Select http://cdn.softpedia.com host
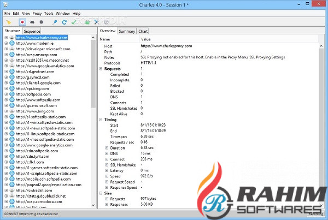This screenshot has height=220, width=328. (37, 151)
